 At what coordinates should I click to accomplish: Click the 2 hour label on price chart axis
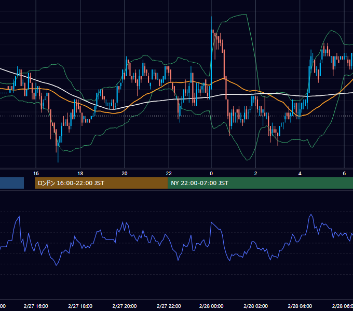[255, 174]
